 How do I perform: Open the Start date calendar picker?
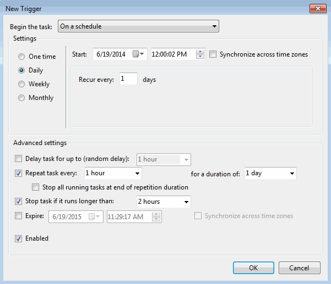139,54
